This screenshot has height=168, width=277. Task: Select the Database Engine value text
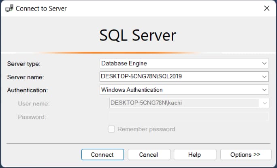click(x=124, y=63)
